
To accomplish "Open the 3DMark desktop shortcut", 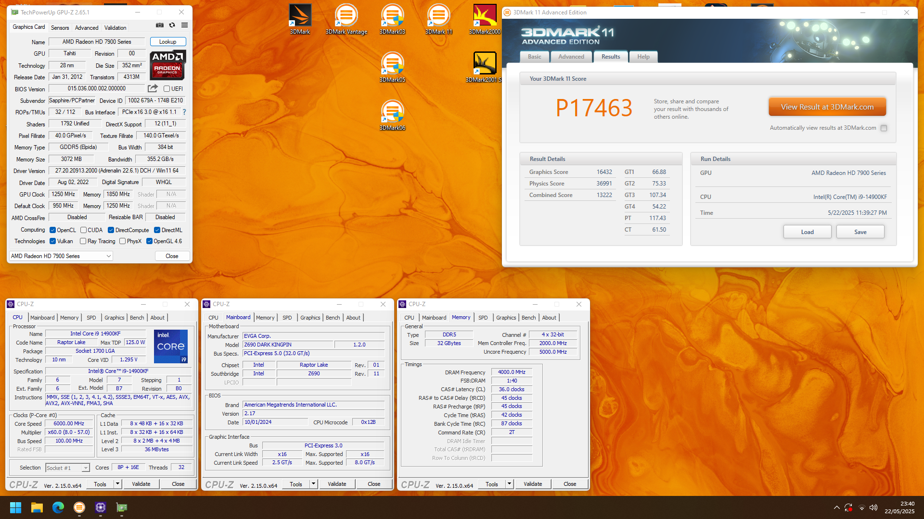I will point(300,19).
